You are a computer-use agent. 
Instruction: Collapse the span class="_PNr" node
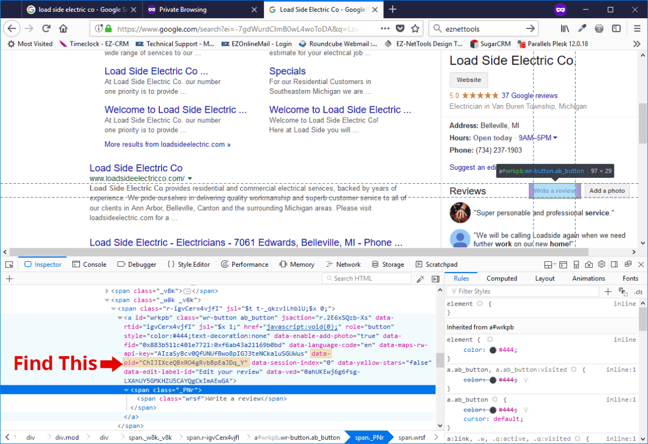pyautogui.click(x=126, y=390)
